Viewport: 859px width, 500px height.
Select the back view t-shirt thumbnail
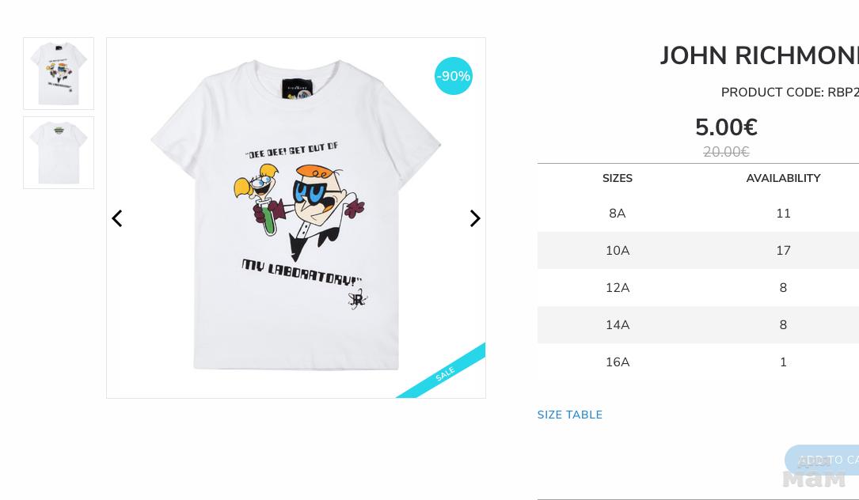[59, 153]
